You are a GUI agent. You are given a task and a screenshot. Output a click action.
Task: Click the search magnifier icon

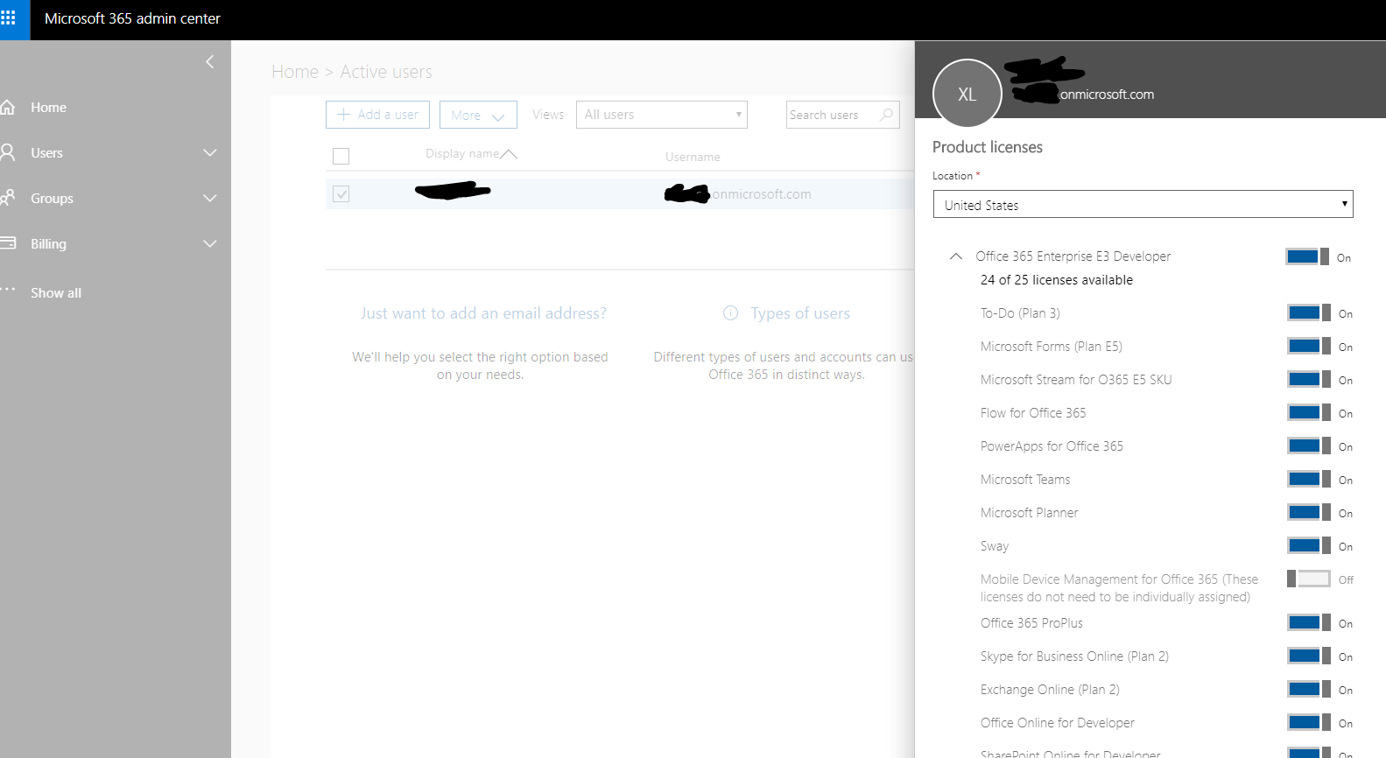886,115
